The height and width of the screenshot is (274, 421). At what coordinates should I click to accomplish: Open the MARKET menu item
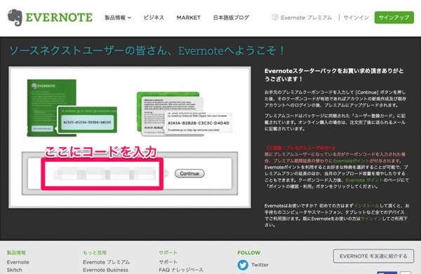point(189,18)
